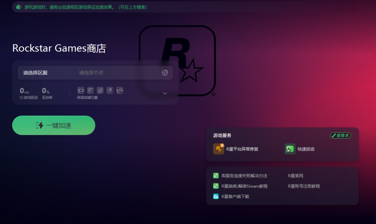This screenshot has height=224, width=376.
Task: Click the chain-link acceleration engine icon
Action: [81, 90]
